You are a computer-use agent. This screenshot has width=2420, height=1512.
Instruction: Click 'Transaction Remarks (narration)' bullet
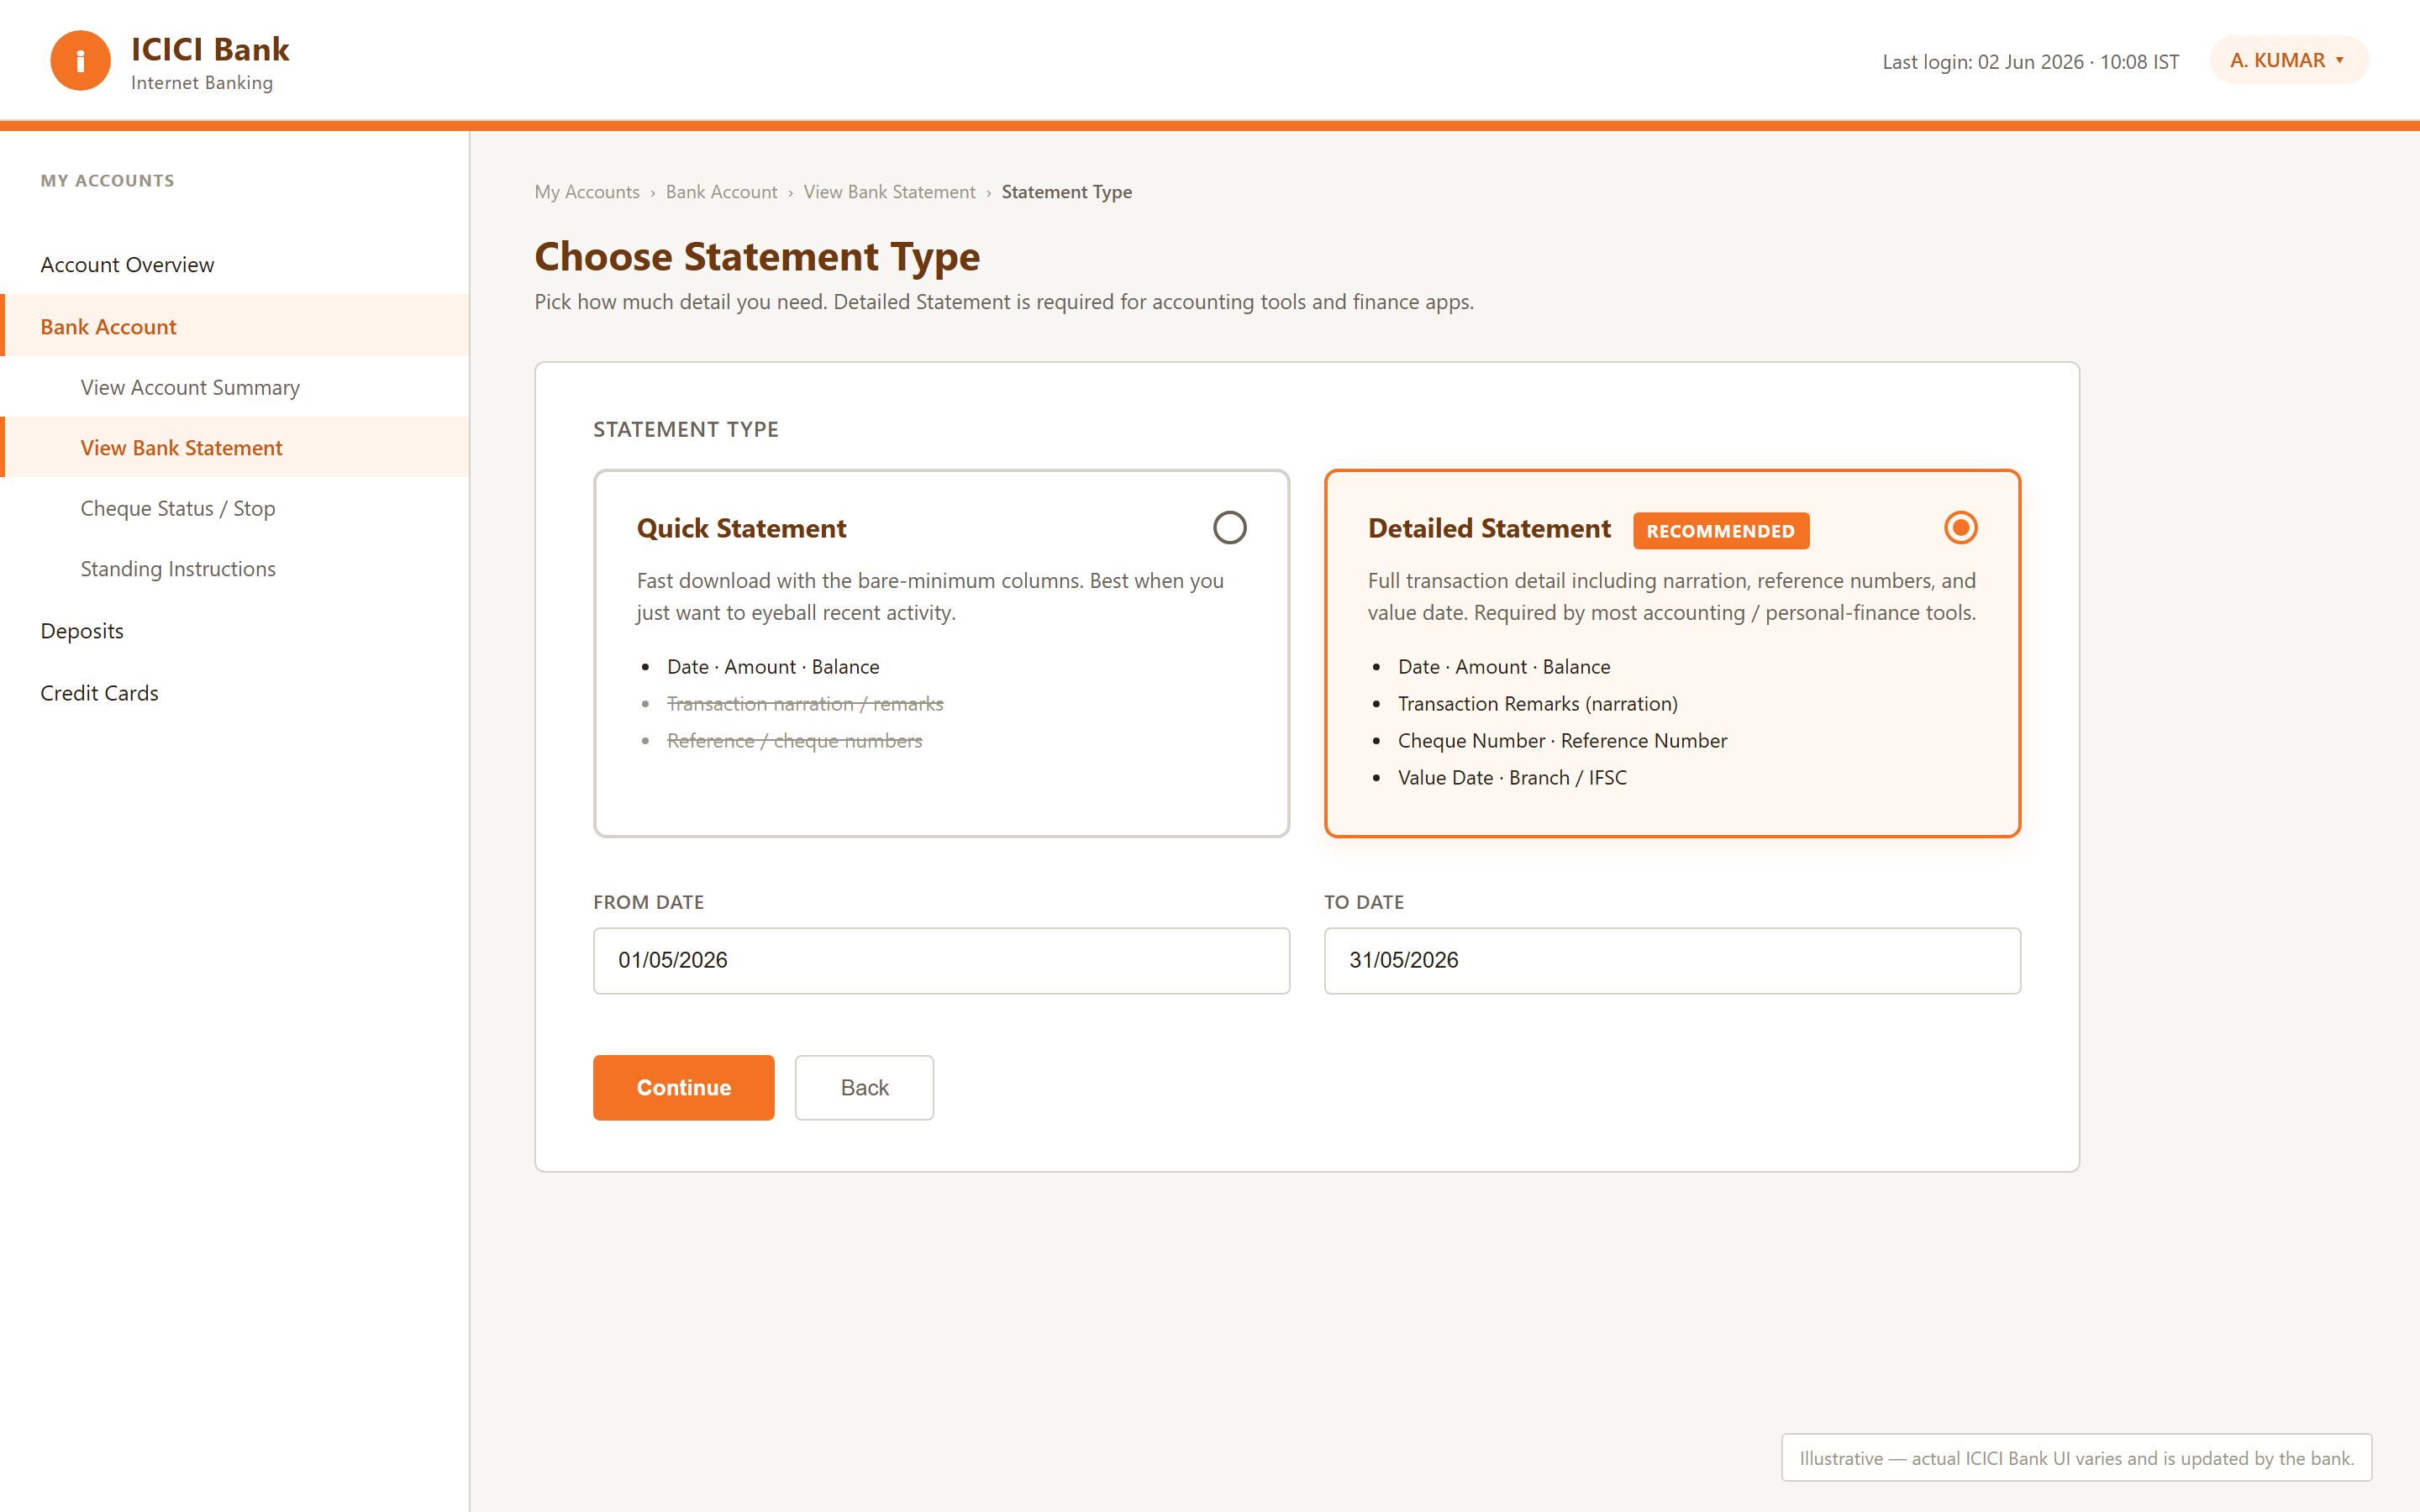tap(1537, 704)
